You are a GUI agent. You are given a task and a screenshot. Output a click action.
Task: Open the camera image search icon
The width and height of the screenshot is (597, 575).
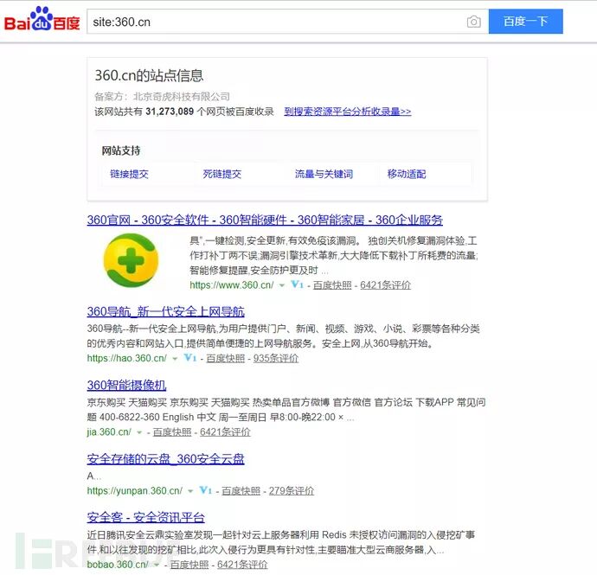(473, 22)
